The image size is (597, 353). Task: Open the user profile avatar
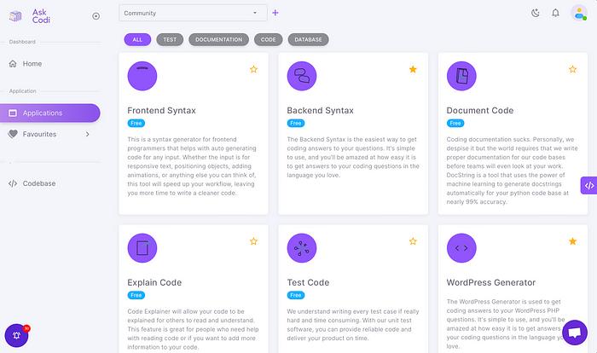tap(578, 13)
